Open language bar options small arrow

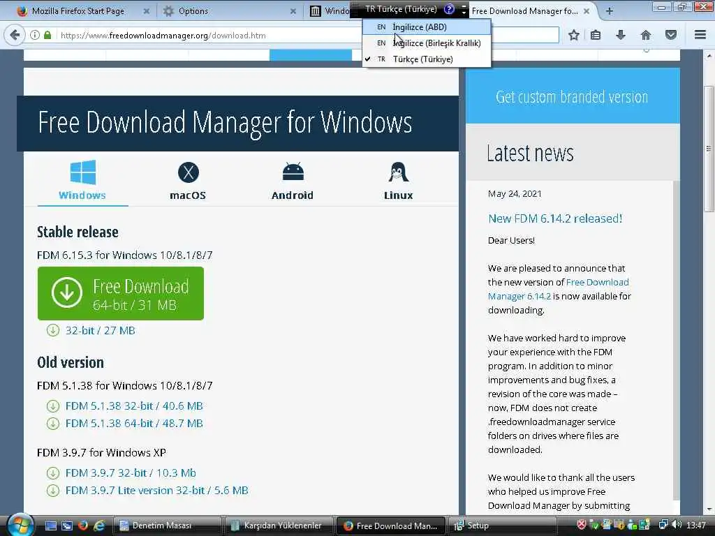(464, 13)
